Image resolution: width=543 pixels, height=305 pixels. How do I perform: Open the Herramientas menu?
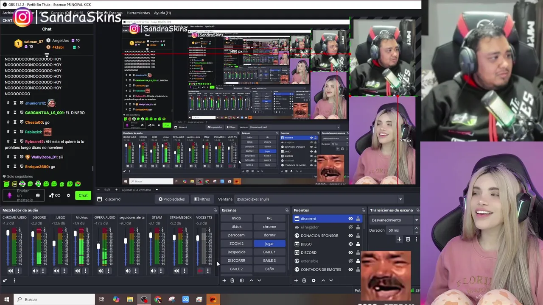138,13
